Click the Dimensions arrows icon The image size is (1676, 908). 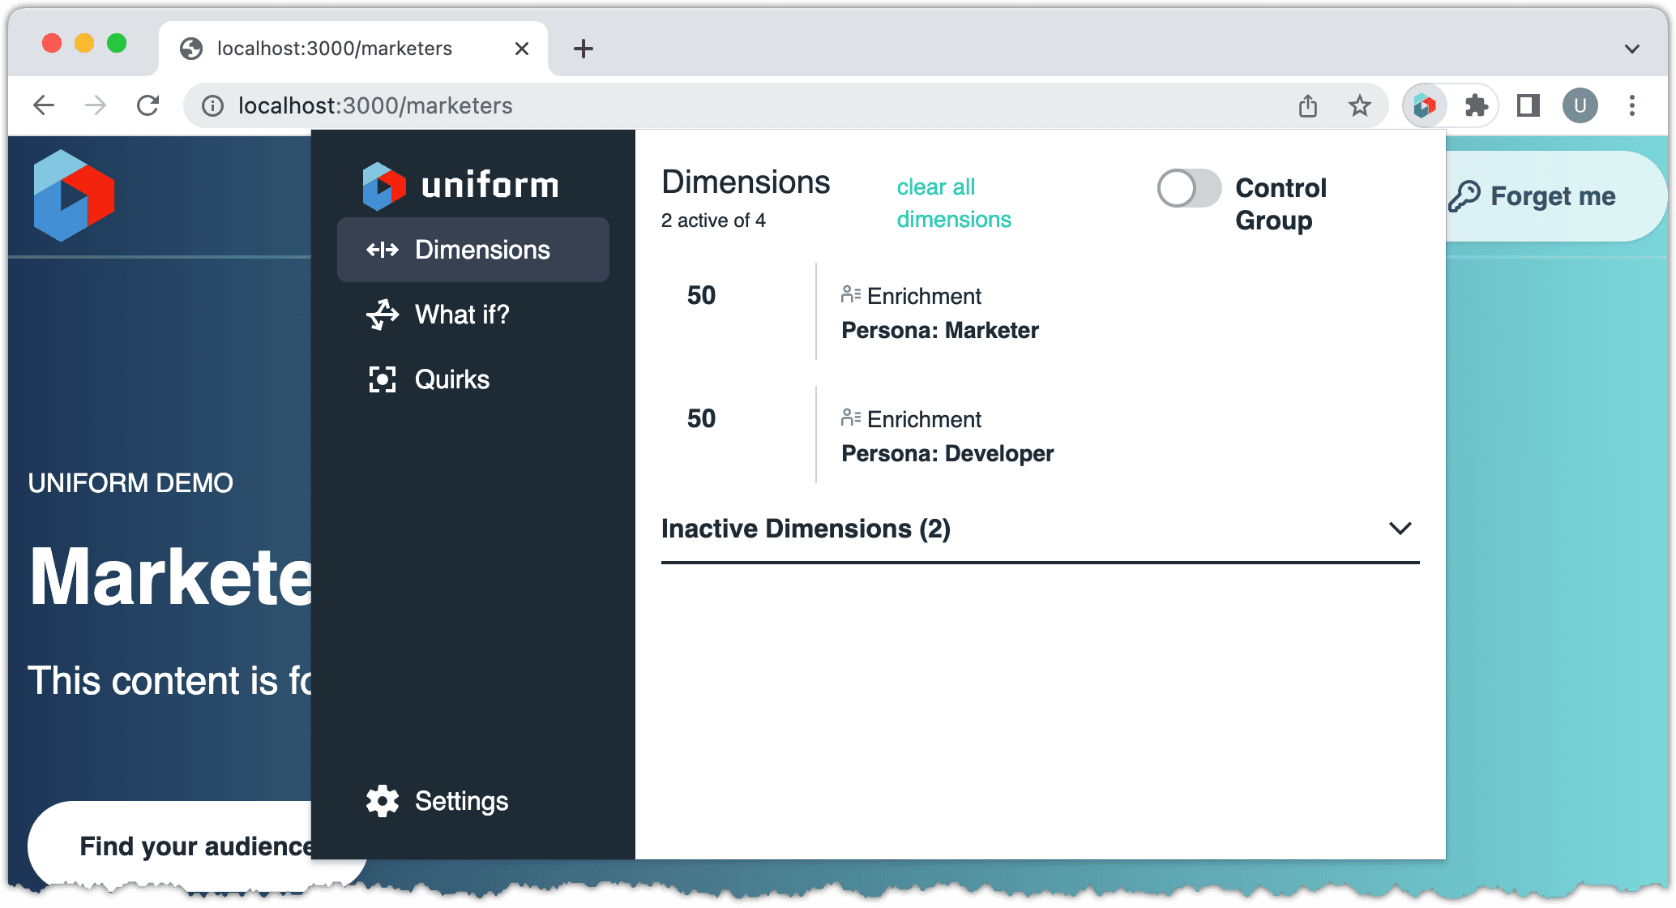[382, 250]
